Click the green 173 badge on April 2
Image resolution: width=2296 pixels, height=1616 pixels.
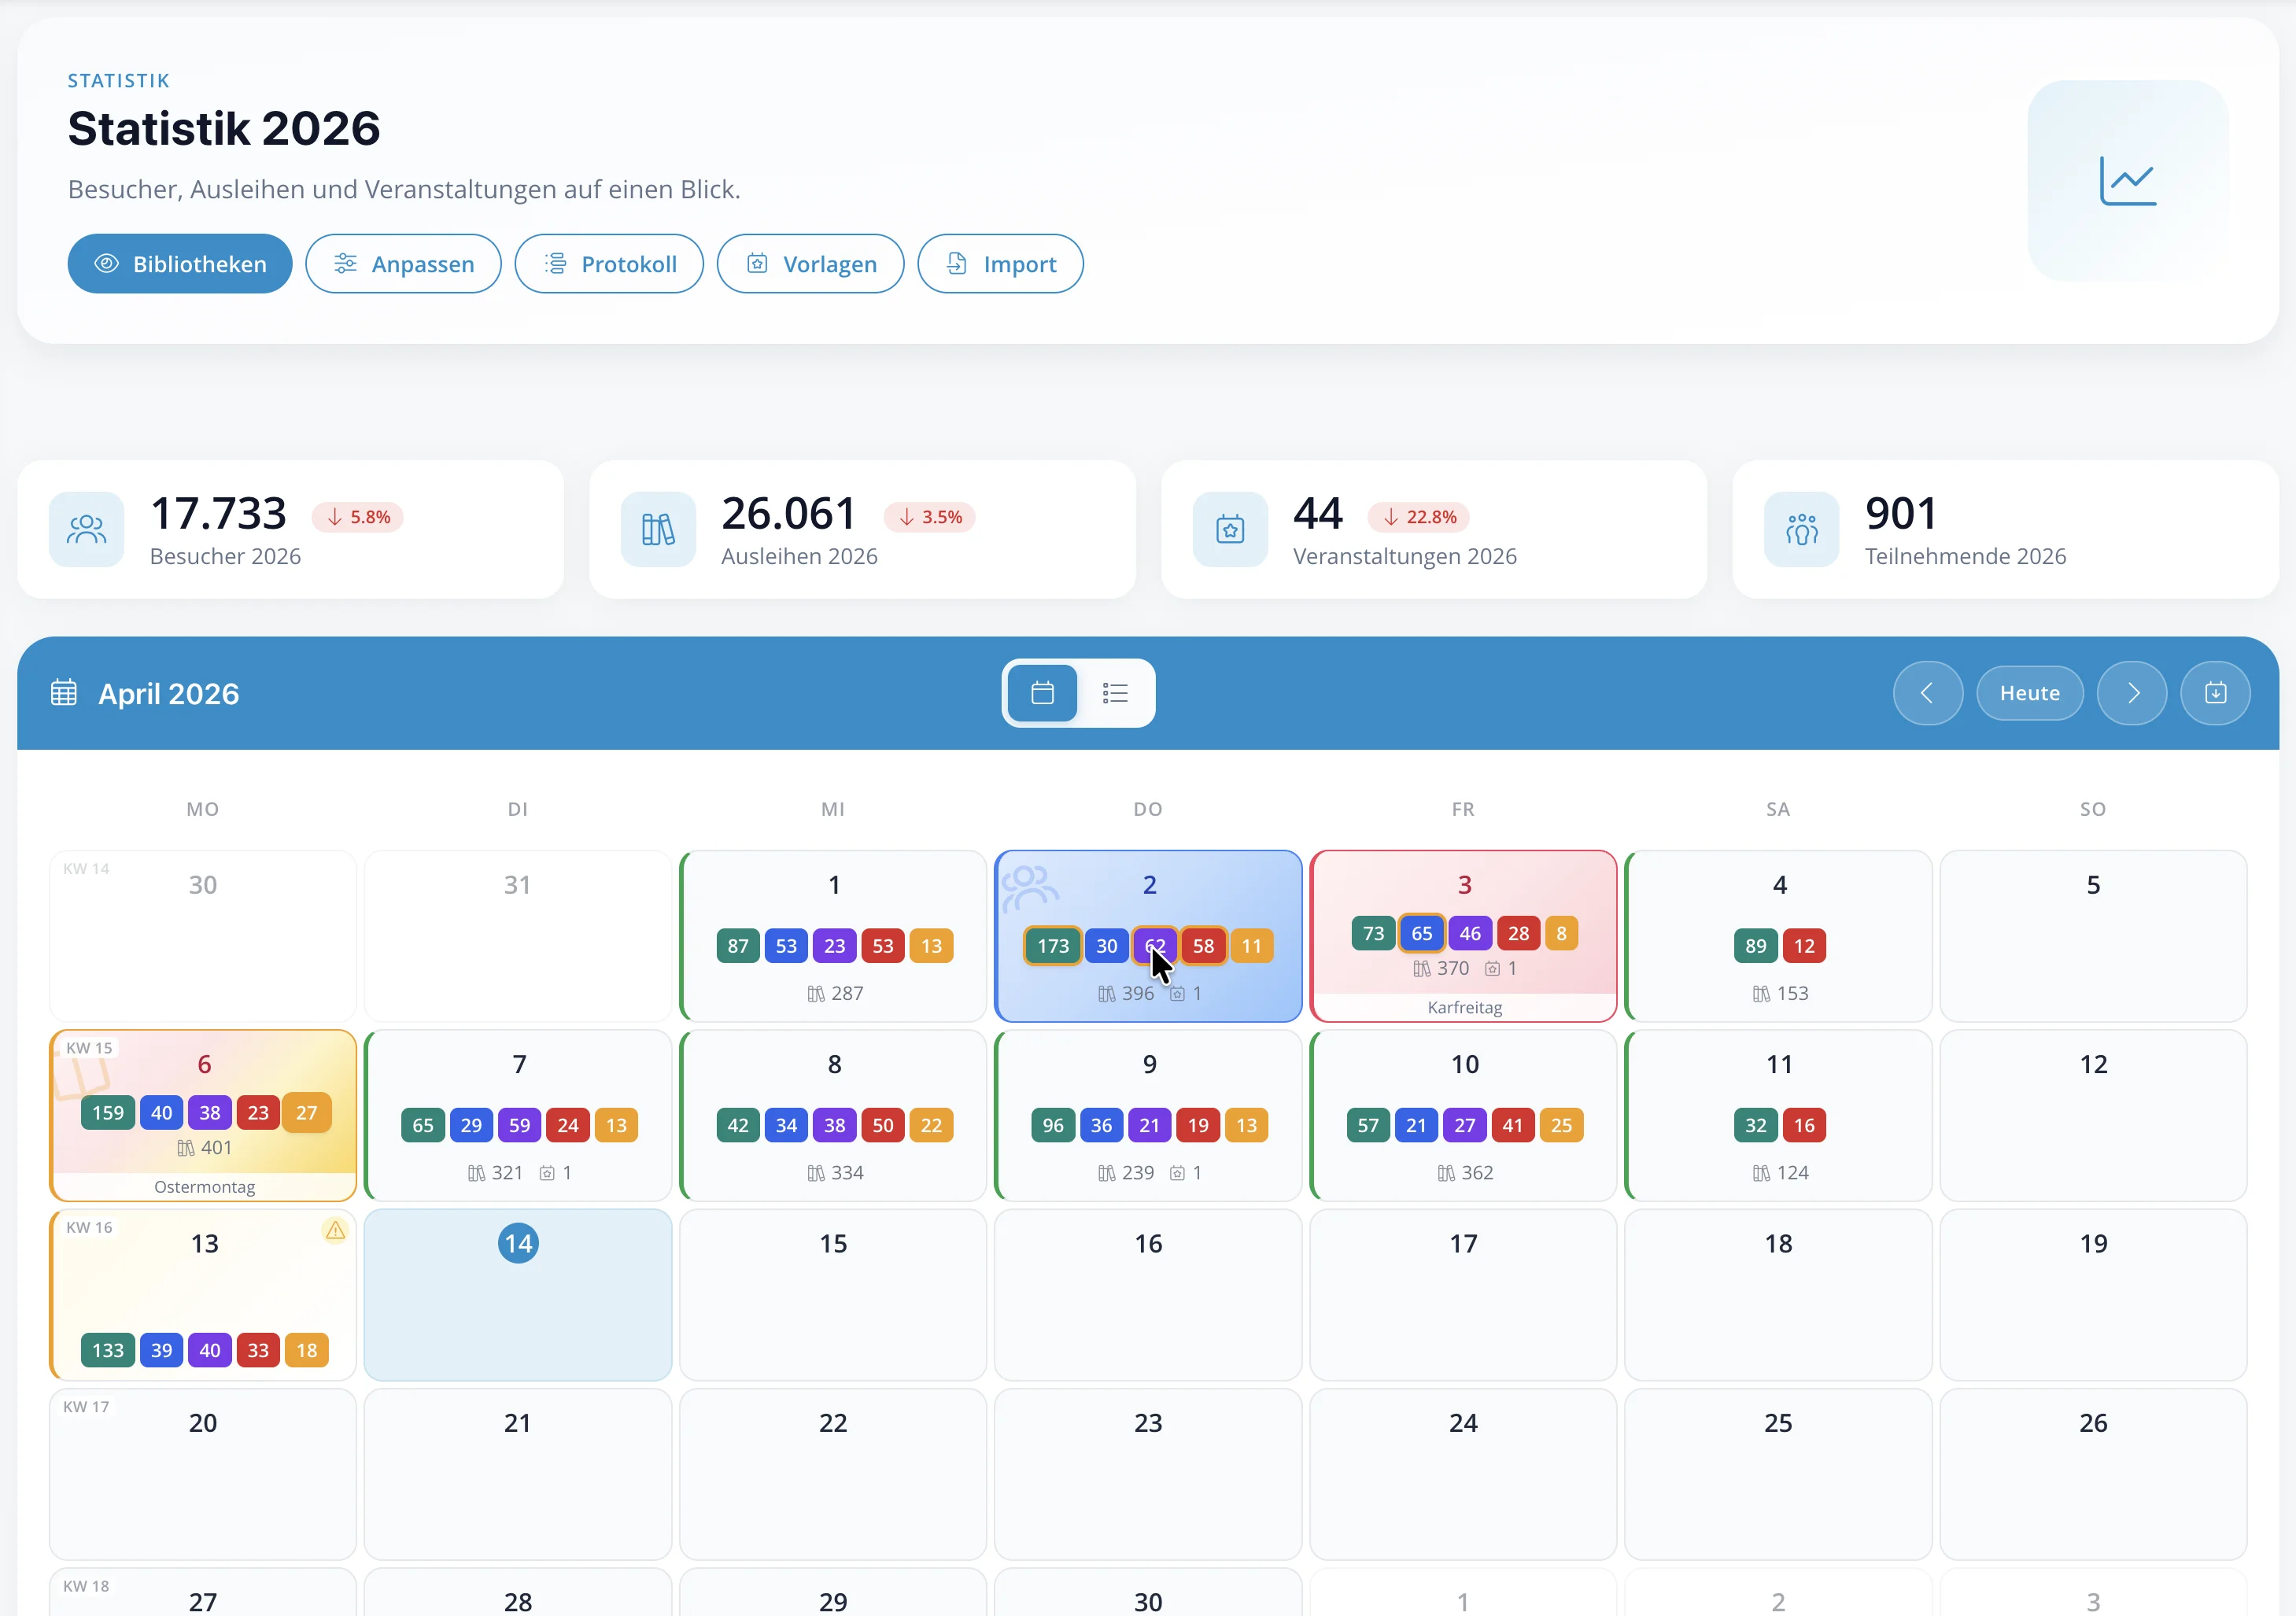point(1051,945)
